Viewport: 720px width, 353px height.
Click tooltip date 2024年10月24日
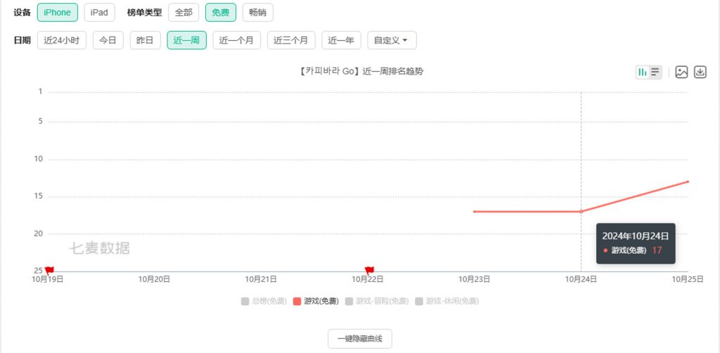tap(636, 236)
